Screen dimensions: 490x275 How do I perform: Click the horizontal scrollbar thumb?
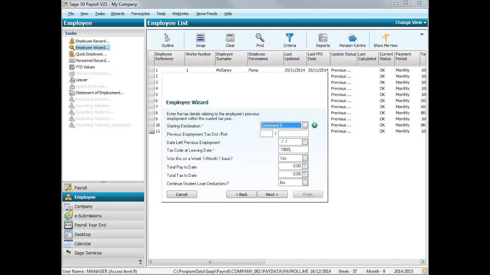pyautogui.click(x=209, y=262)
